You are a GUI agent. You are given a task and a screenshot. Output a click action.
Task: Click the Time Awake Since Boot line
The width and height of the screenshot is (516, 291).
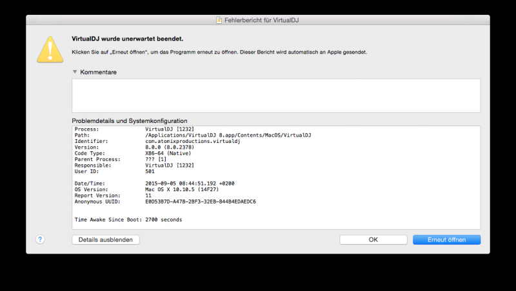coord(128,220)
